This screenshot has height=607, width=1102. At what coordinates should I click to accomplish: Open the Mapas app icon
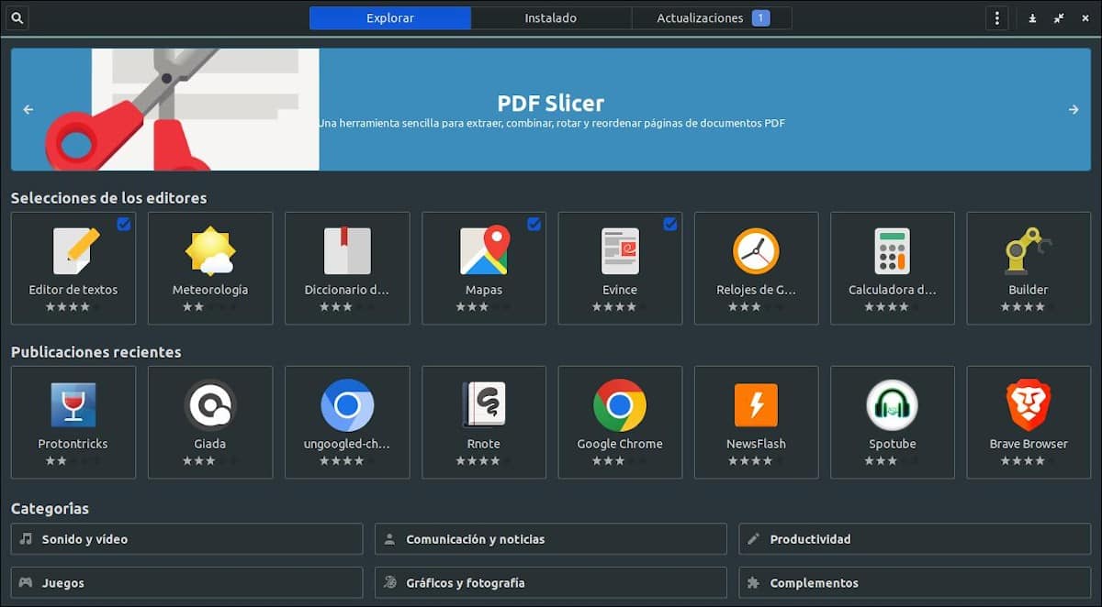(484, 250)
